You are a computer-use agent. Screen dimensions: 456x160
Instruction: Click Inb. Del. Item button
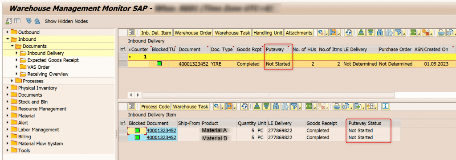tap(156, 33)
